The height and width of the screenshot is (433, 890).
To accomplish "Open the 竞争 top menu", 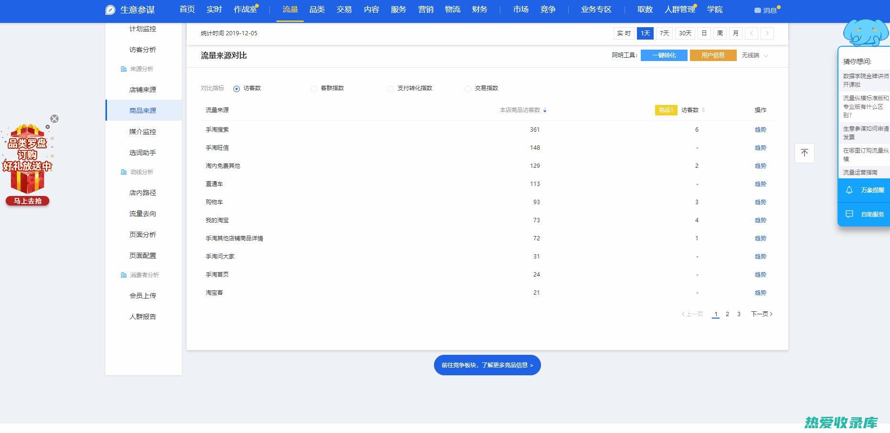I will click(548, 10).
